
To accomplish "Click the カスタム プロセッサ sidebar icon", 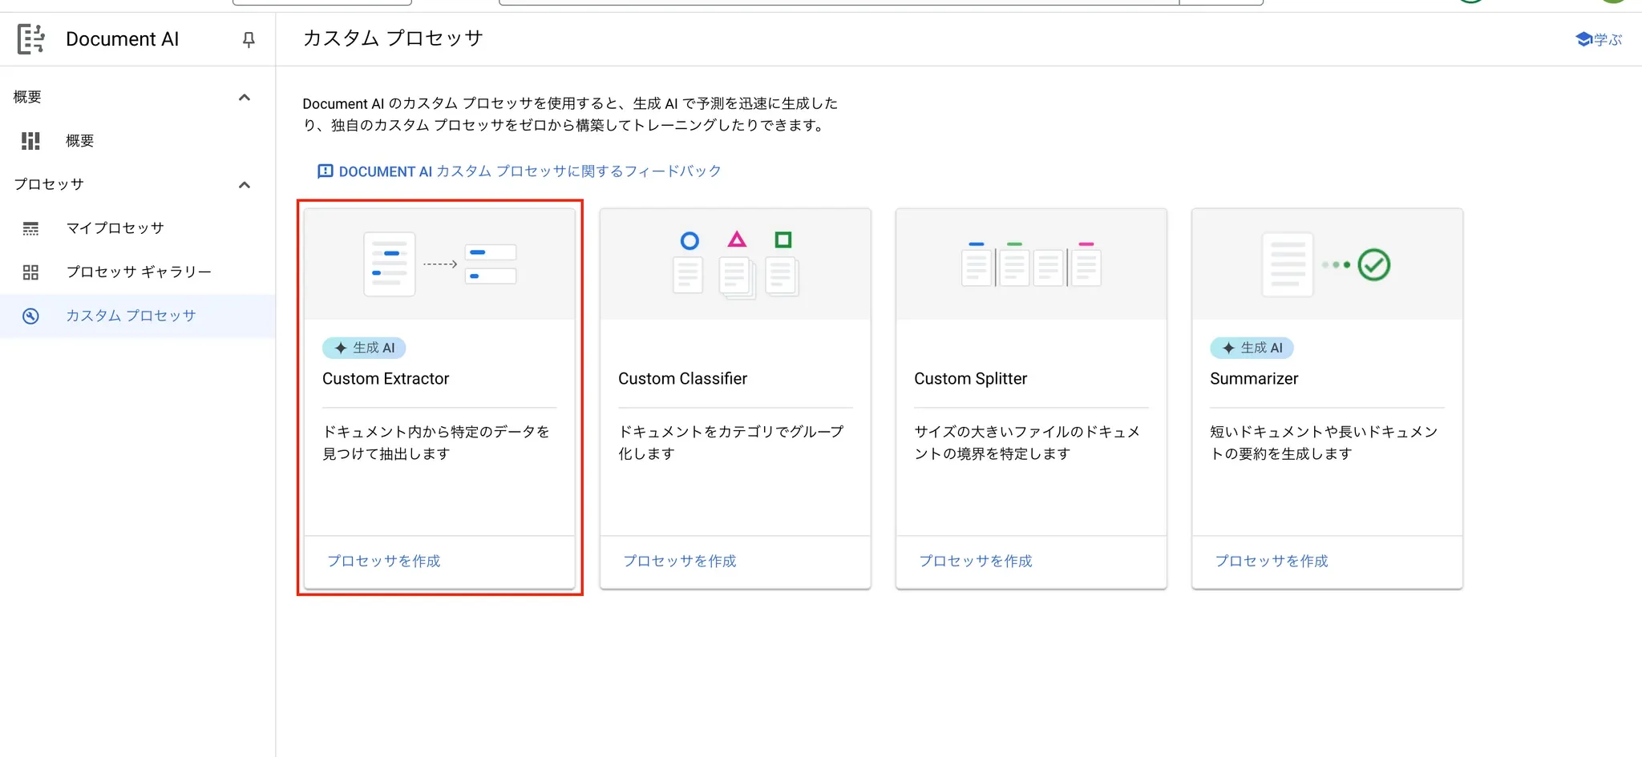I will coord(30,316).
